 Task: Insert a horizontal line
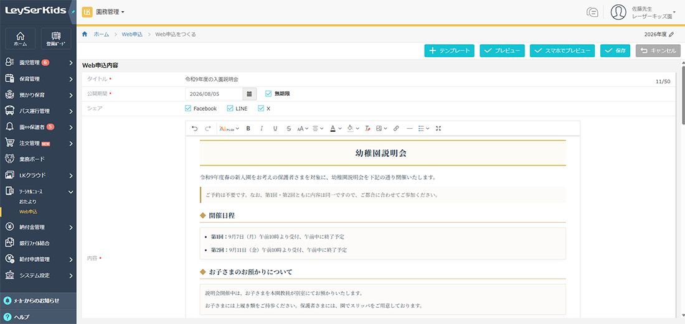[x=409, y=128]
